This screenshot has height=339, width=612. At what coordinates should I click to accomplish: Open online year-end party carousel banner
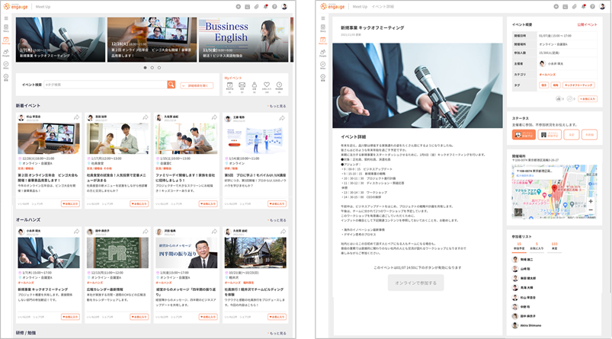(152, 40)
